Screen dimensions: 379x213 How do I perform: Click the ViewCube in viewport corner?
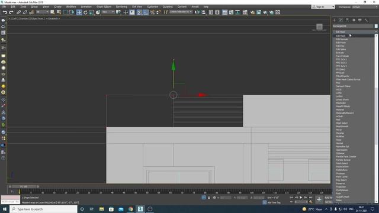(320, 27)
